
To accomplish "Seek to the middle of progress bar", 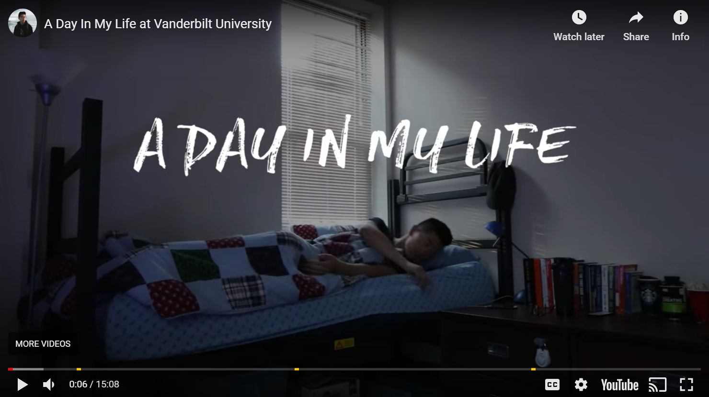I will 354,369.
